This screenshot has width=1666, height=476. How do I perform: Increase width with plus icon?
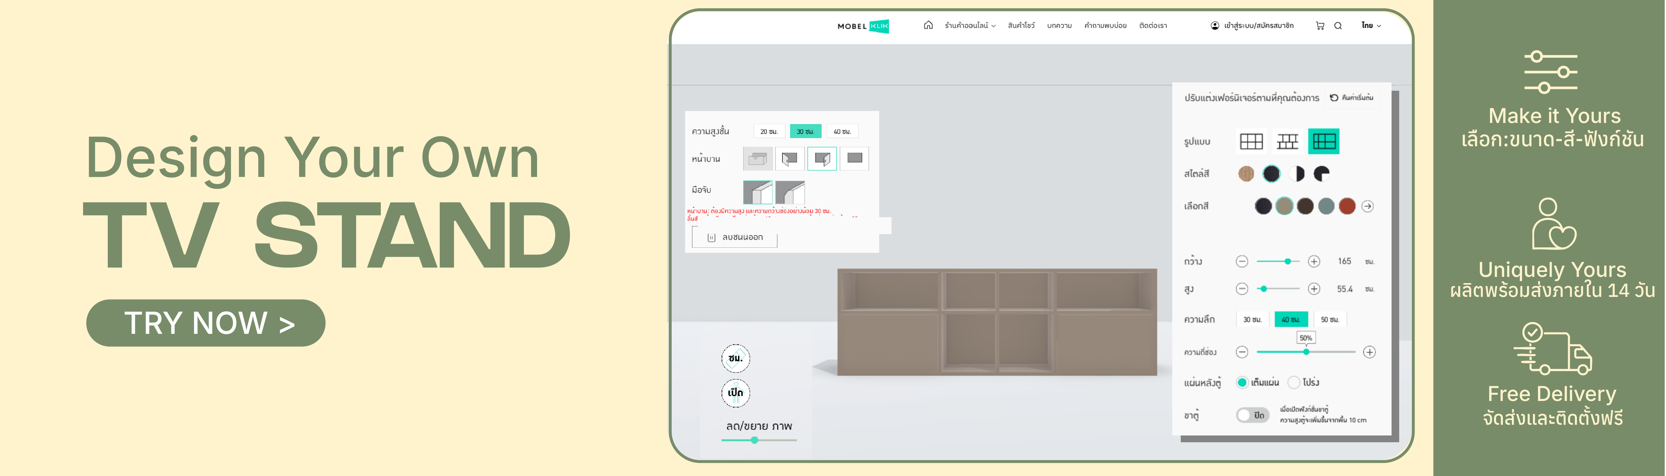point(1314,262)
